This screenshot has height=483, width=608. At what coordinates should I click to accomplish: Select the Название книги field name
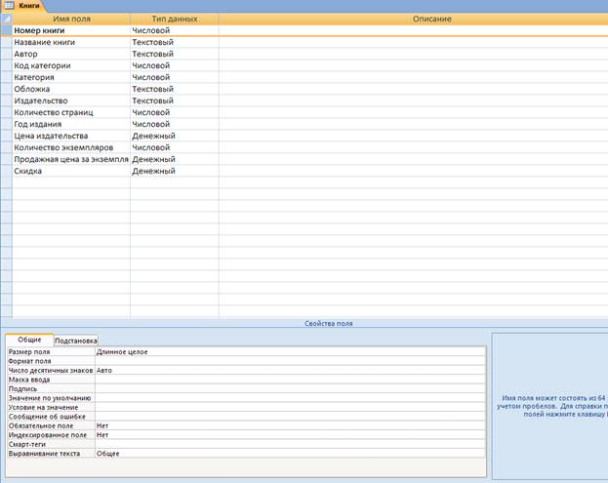70,42
